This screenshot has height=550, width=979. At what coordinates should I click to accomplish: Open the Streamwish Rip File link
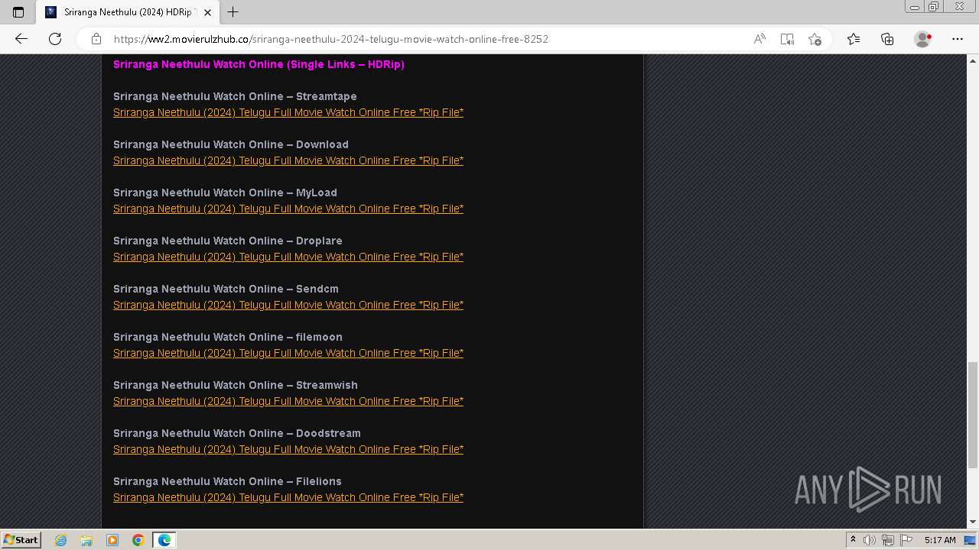tap(288, 401)
